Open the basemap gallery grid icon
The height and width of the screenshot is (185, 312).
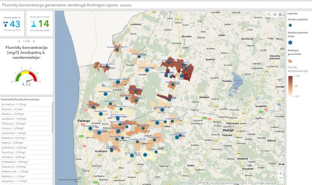[x=281, y=15]
